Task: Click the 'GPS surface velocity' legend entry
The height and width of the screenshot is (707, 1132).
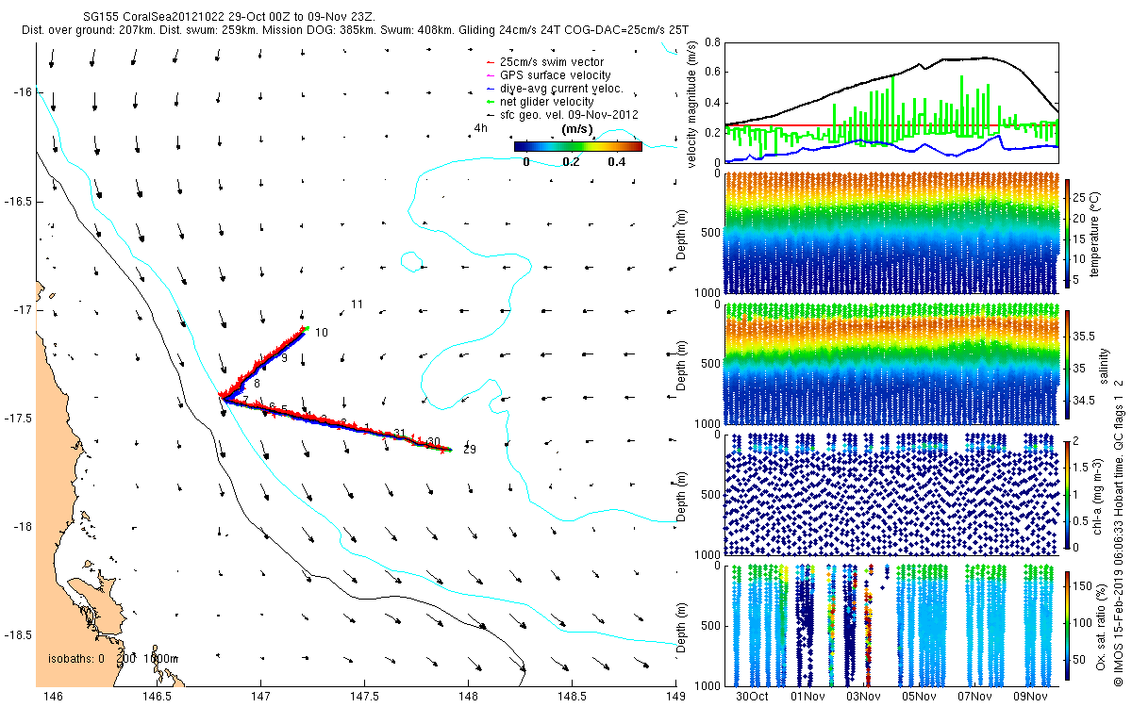Action: (x=555, y=75)
